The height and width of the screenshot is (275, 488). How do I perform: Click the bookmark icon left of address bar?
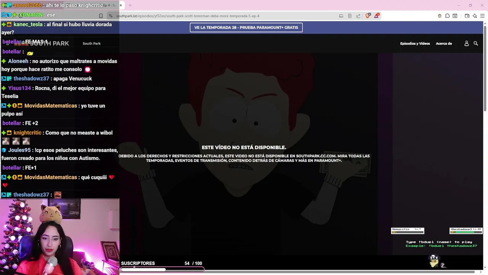101,16
